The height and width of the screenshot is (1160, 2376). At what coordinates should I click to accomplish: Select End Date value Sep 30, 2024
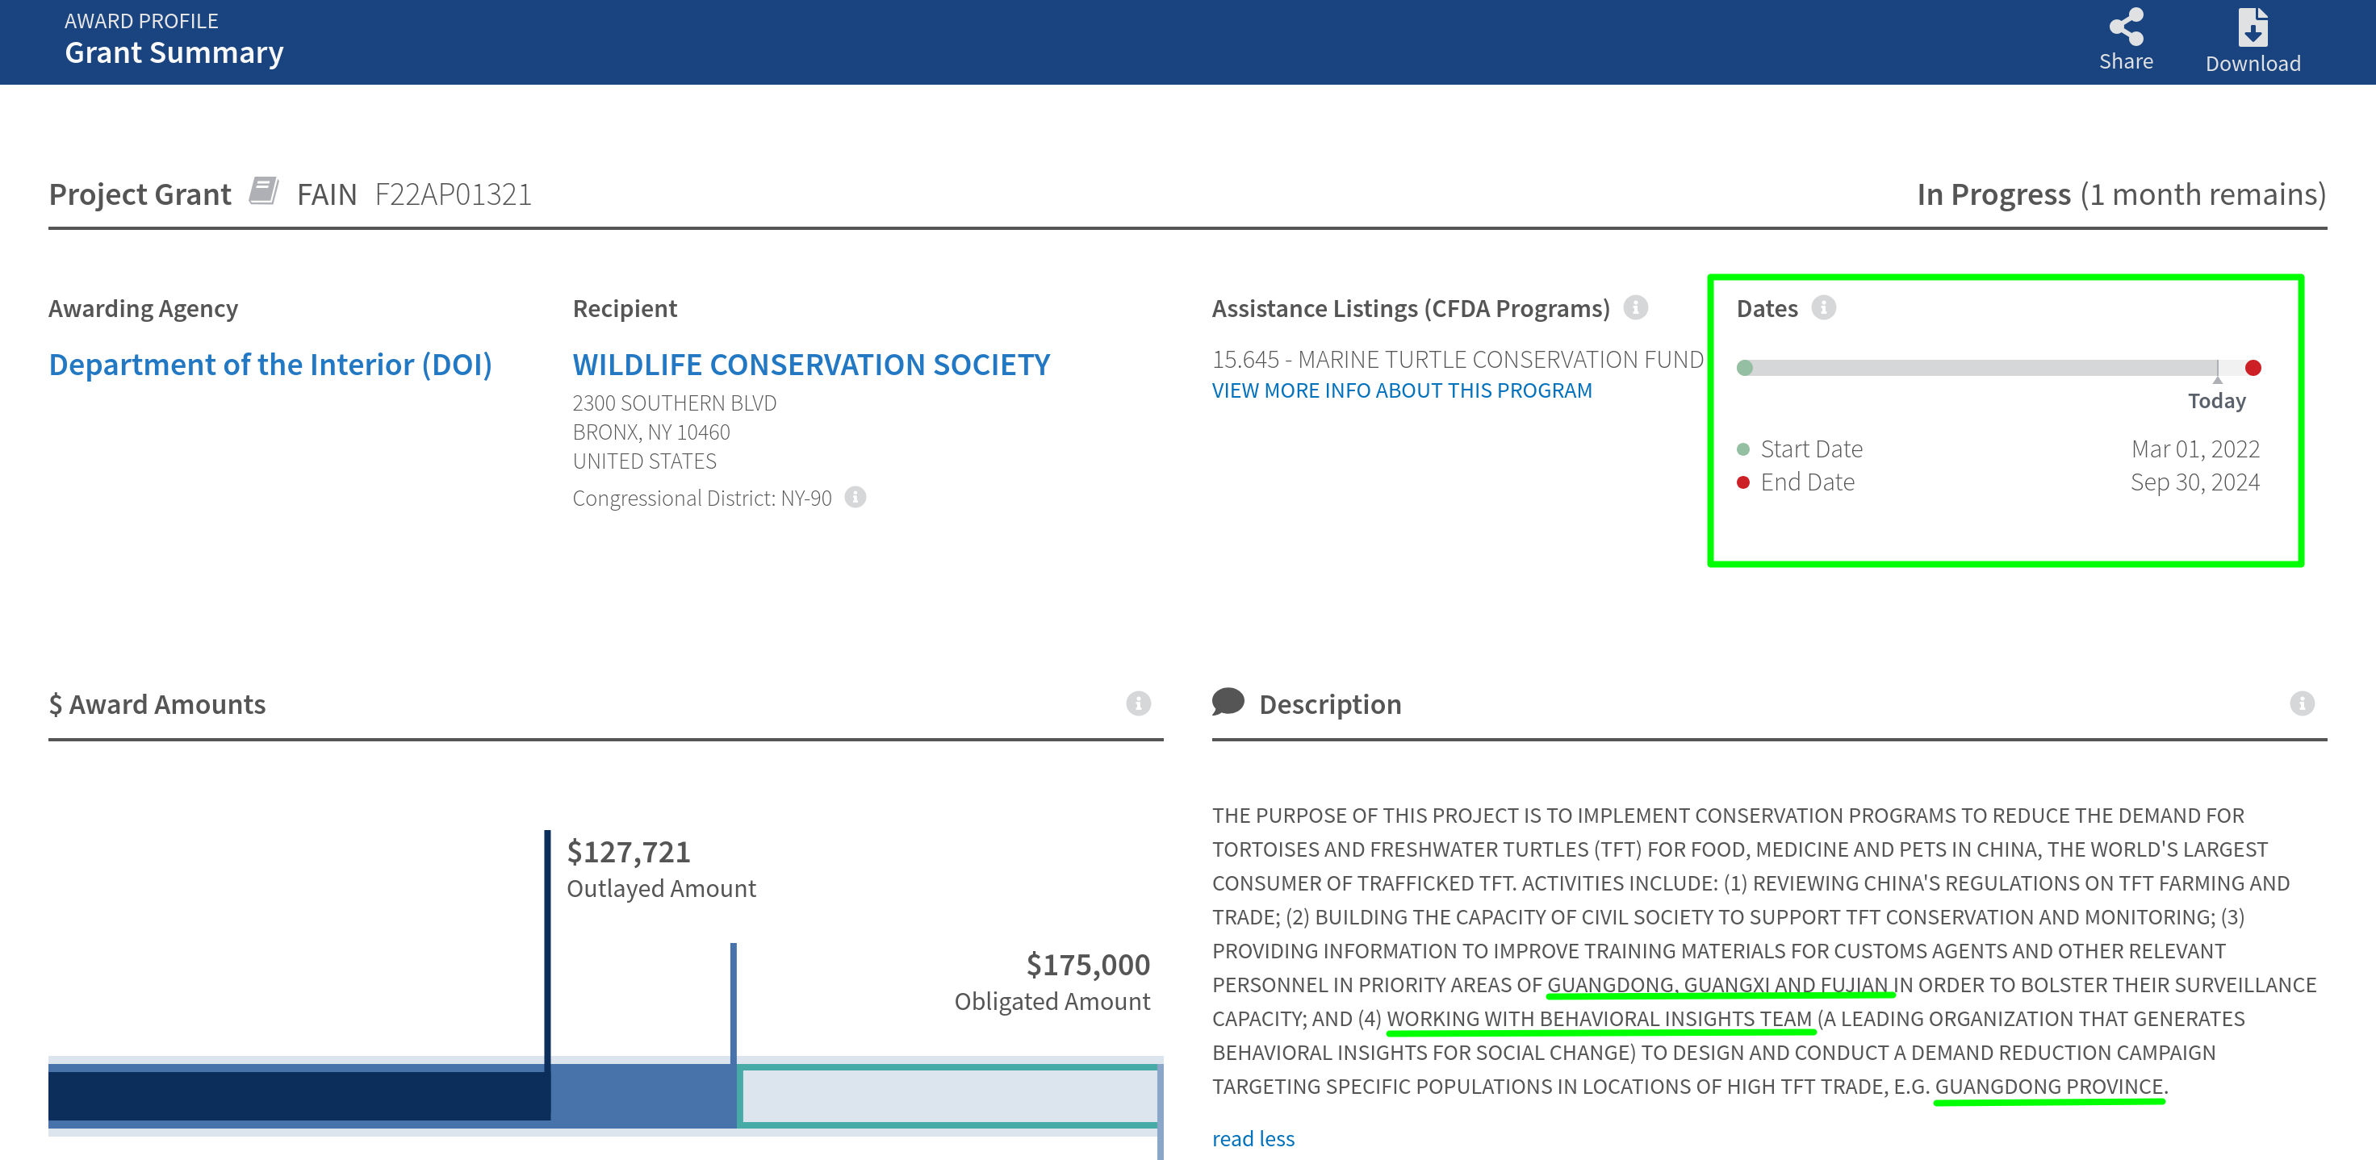tap(2195, 482)
